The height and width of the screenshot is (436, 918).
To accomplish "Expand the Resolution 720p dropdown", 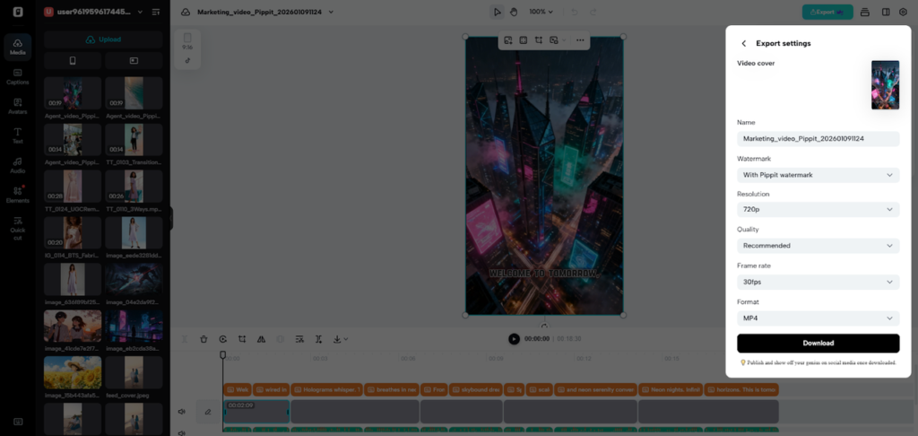I will coord(818,209).
